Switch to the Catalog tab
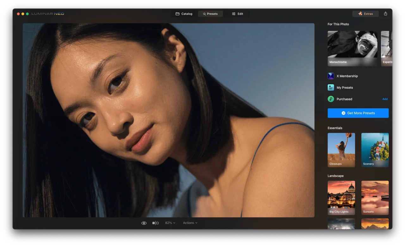The width and height of the screenshot is (405, 246). (184, 14)
